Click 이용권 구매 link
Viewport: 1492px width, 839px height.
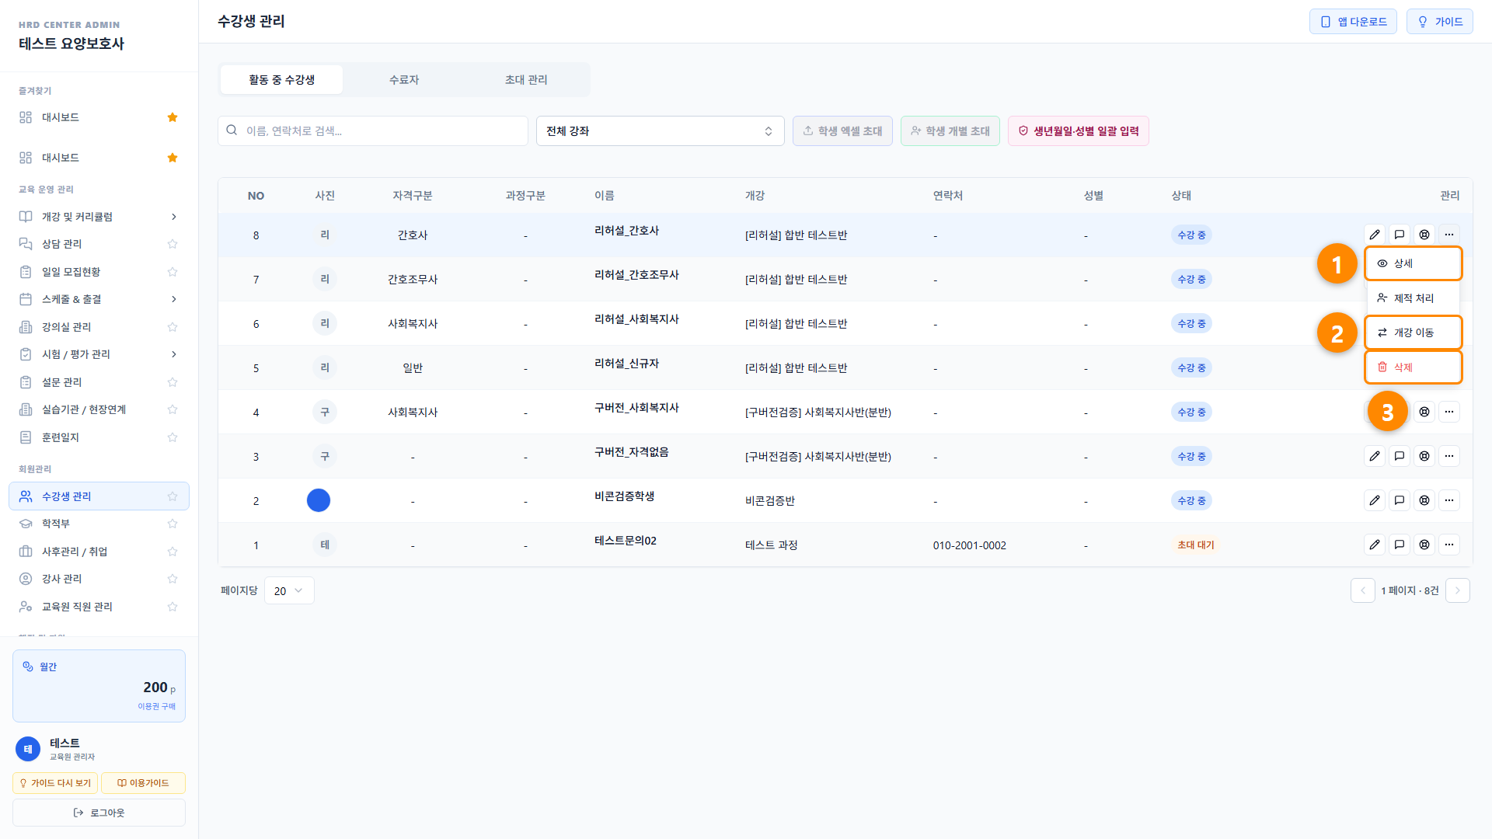click(156, 706)
